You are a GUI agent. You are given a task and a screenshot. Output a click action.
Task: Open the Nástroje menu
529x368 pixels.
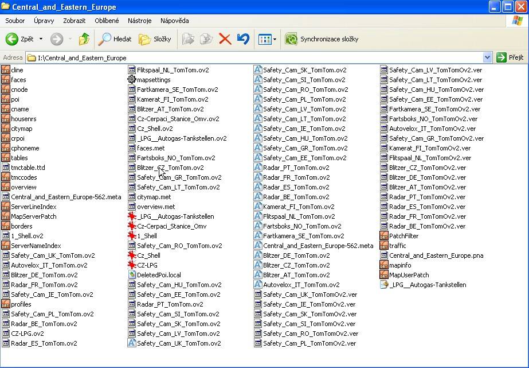140,21
